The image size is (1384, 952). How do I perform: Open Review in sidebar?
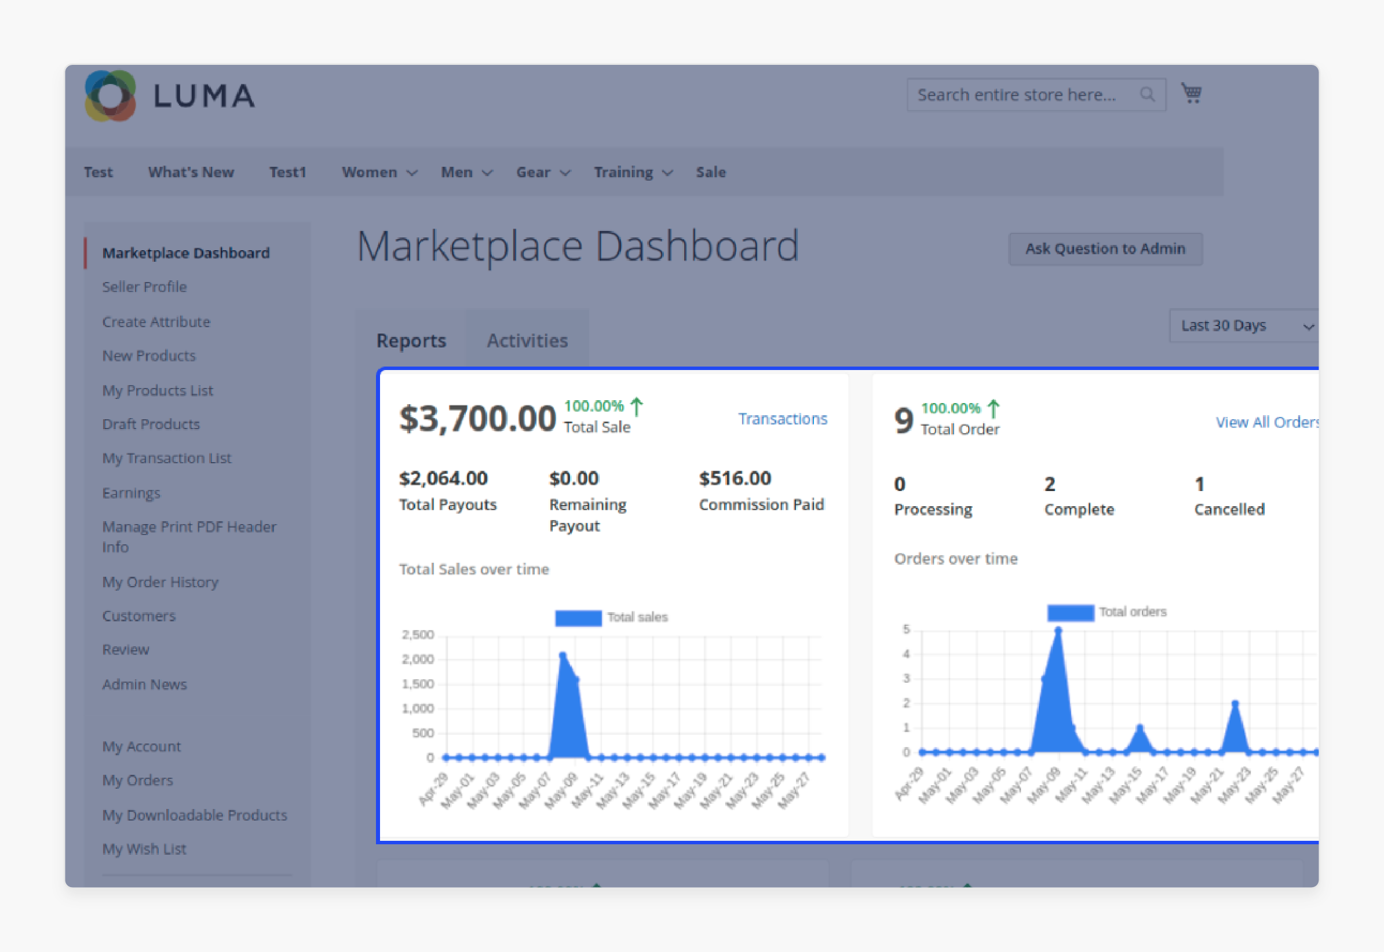coord(125,650)
